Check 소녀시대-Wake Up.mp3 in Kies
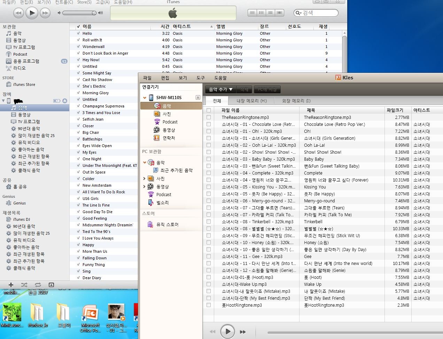The height and width of the screenshot is (339, 443). click(x=209, y=284)
